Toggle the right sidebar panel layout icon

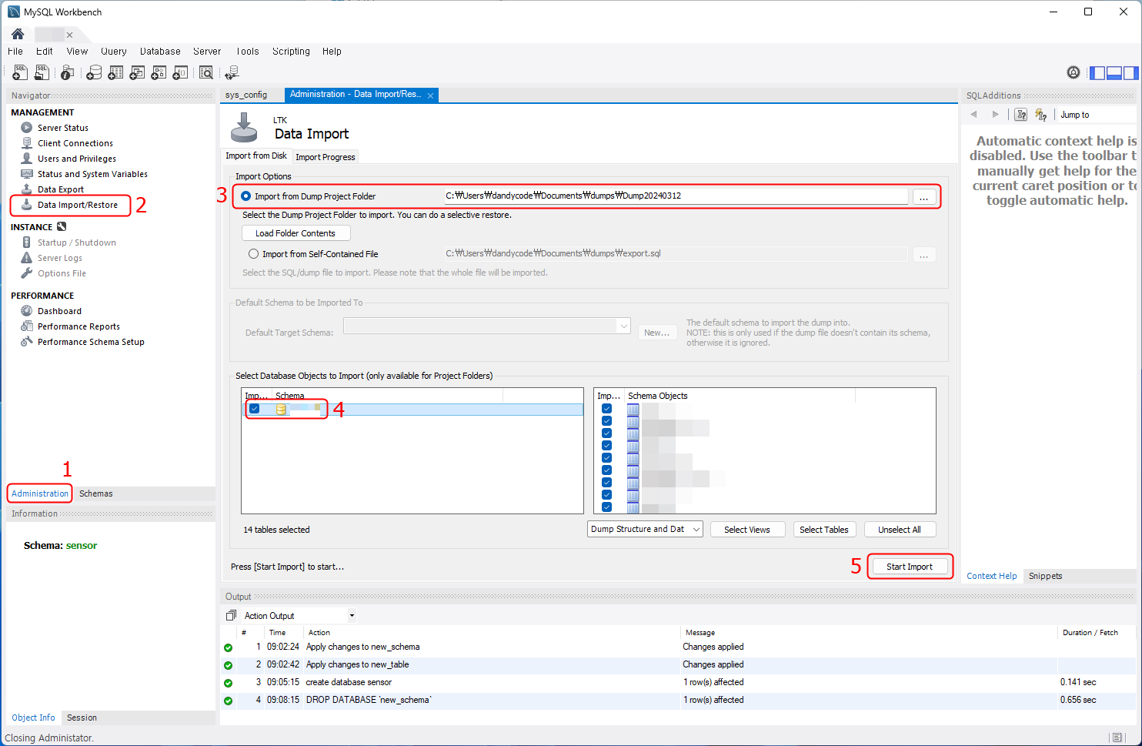(x=1130, y=73)
